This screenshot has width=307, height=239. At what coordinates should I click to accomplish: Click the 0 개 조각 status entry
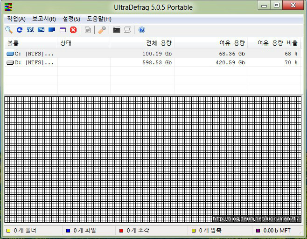point(138,231)
